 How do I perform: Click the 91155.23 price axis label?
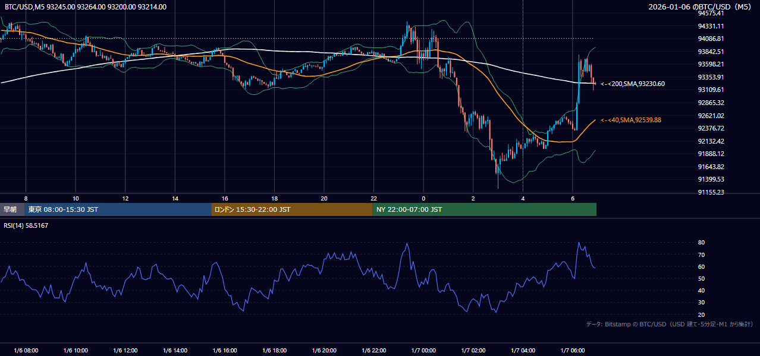coord(711,192)
